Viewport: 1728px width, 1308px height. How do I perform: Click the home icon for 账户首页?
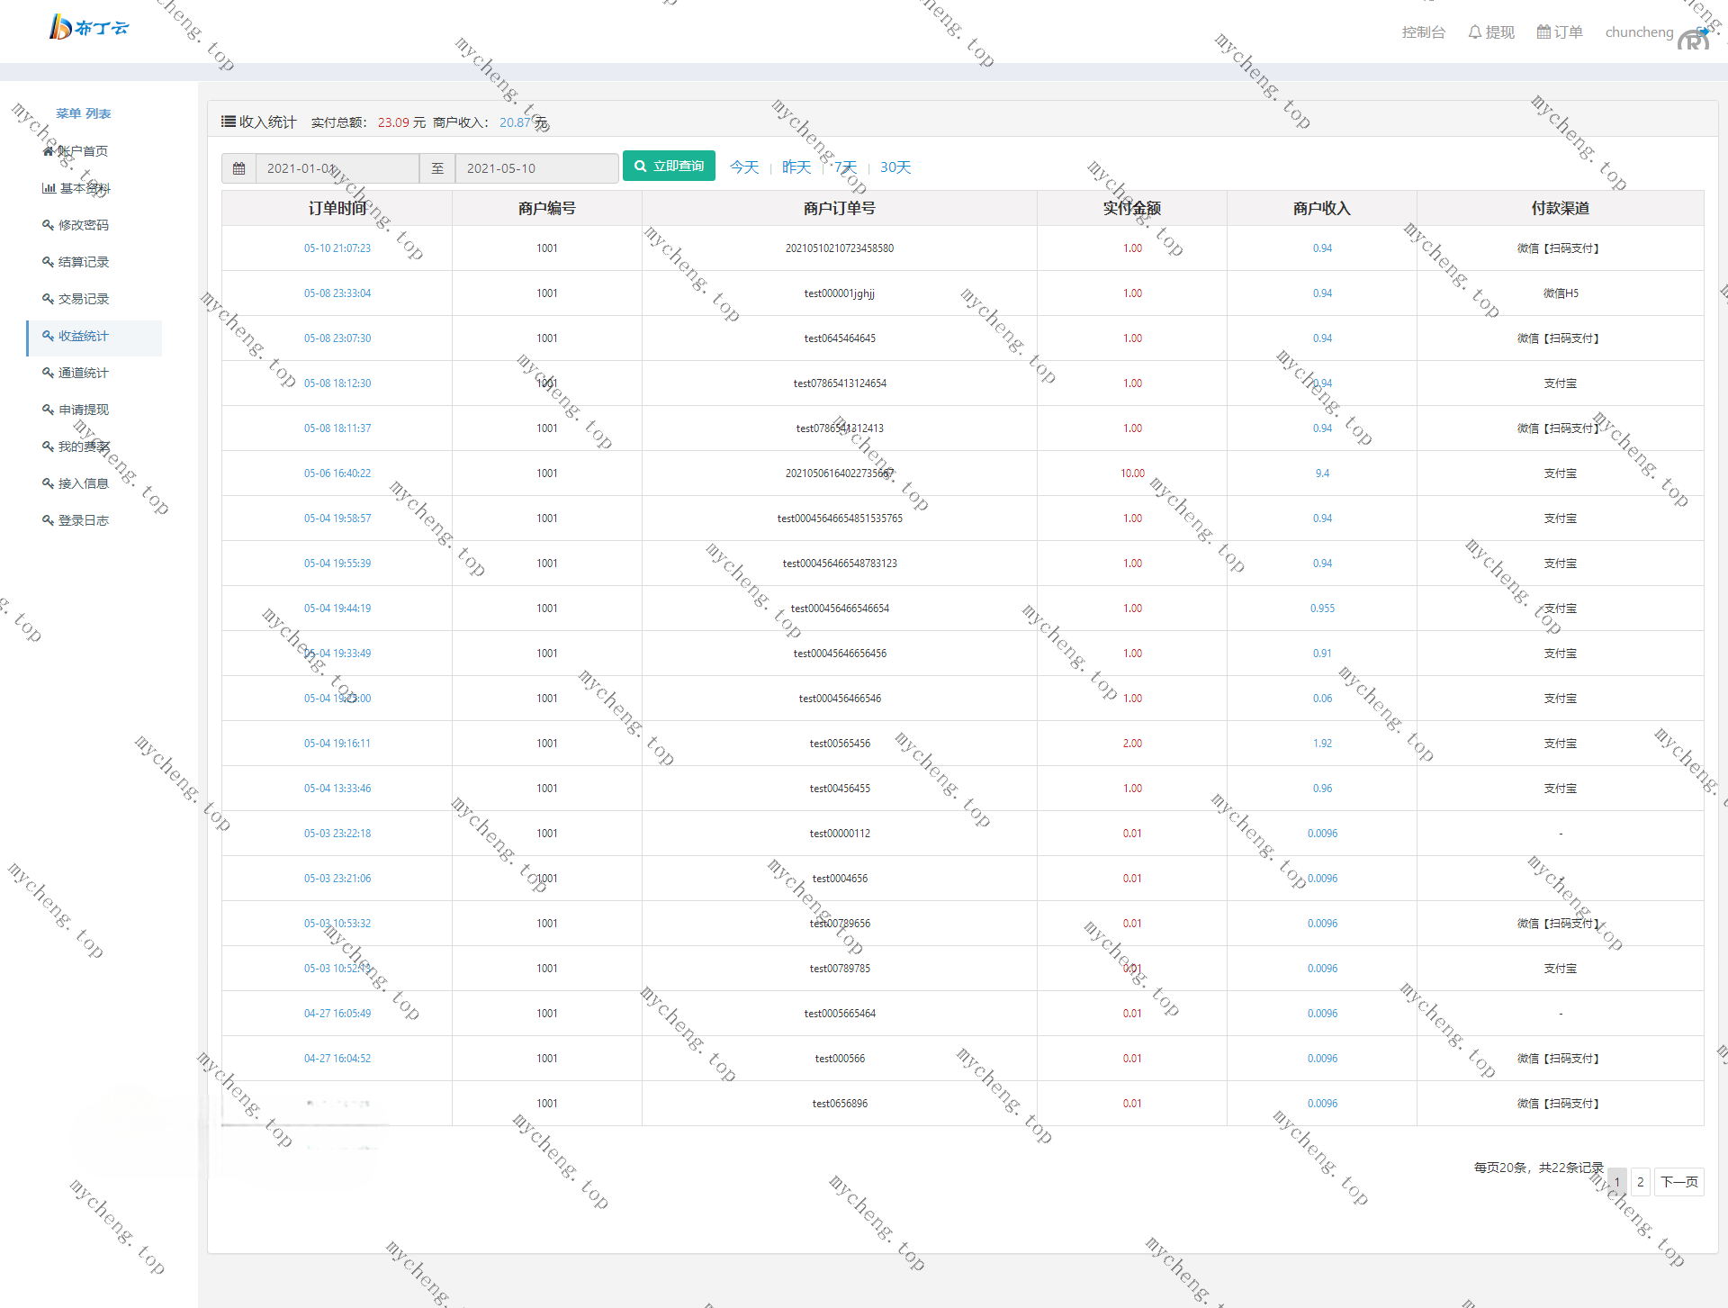pyautogui.click(x=48, y=151)
